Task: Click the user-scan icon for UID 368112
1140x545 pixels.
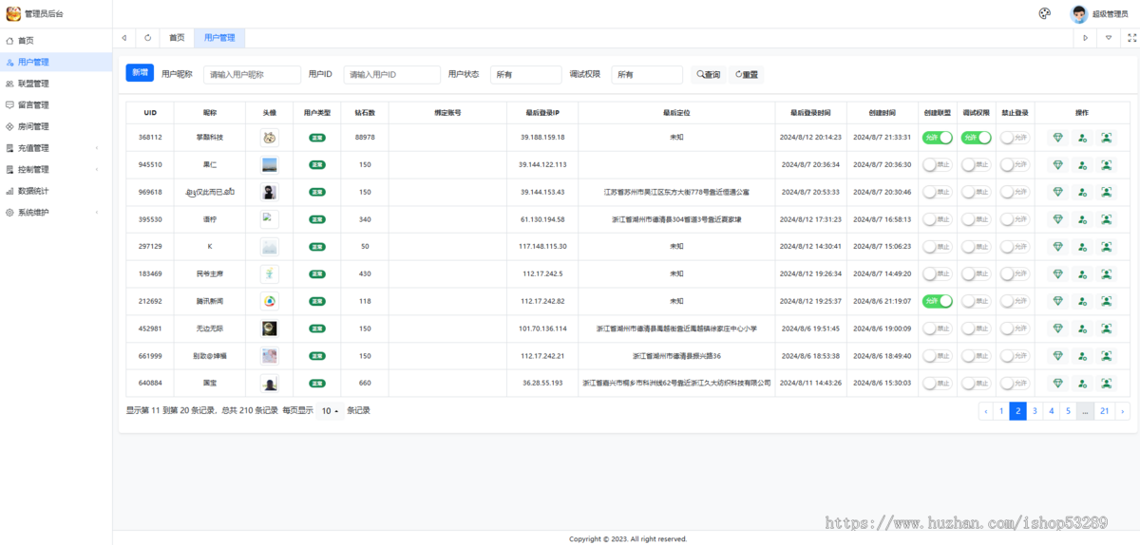Action: click(x=1107, y=138)
